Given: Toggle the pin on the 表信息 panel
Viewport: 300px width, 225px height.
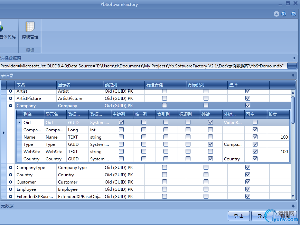Looking at the screenshot, I should pyautogui.click(x=293, y=75).
